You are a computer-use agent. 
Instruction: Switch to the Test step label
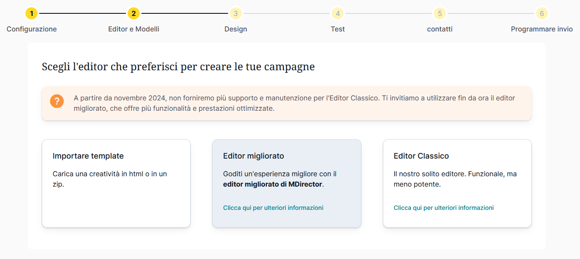click(x=338, y=29)
